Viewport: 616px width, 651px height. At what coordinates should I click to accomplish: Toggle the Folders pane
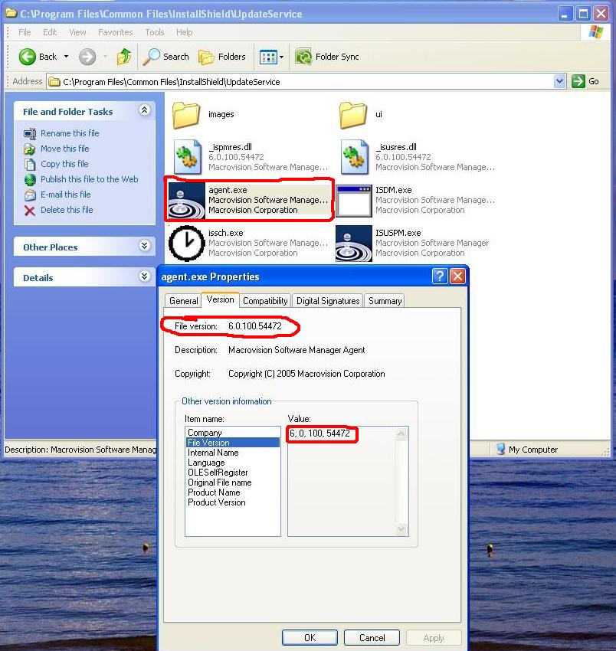[x=222, y=57]
